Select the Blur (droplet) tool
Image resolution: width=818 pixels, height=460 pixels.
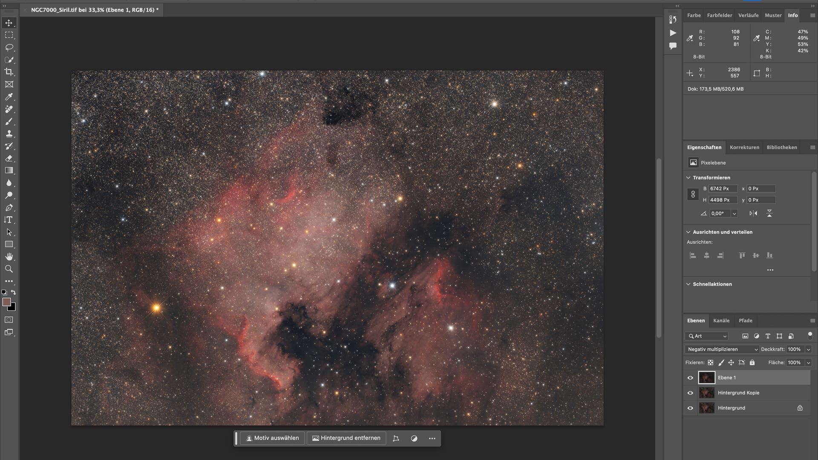9,183
